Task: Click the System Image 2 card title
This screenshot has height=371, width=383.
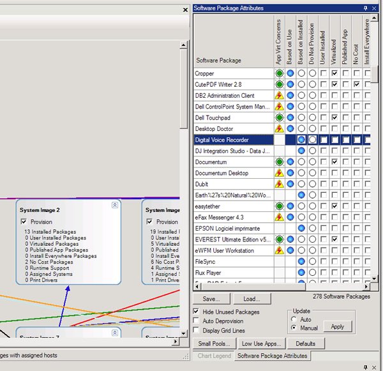Action: (x=40, y=210)
